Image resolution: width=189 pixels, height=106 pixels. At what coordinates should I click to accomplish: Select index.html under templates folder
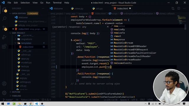[28, 47]
